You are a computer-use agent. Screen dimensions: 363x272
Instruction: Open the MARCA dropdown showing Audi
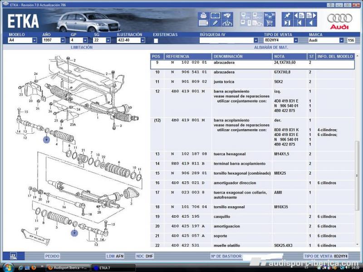tap(326, 40)
